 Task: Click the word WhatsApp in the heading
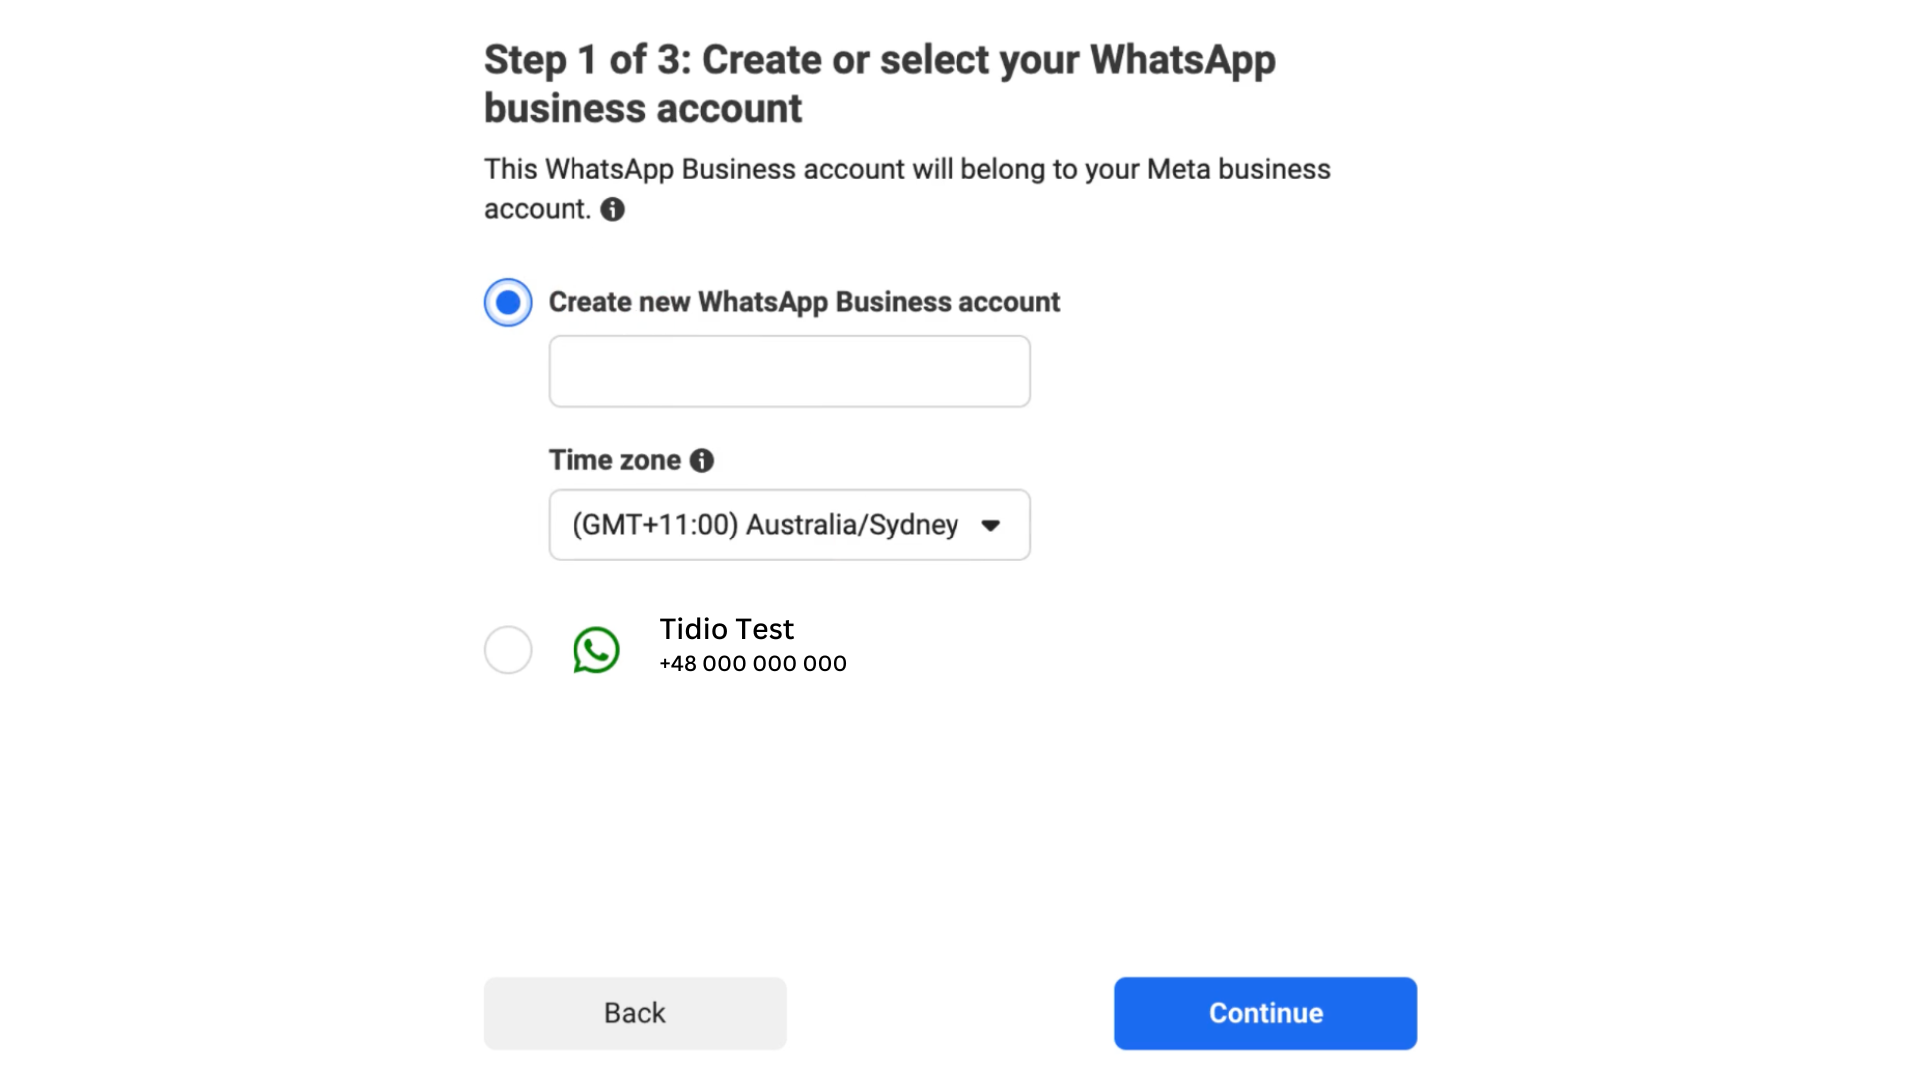tap(1182, 60)
